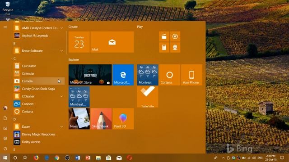Click the letter C section header
Screen dimensions: 289x162
pyautogui.click(x=14, y=58)
